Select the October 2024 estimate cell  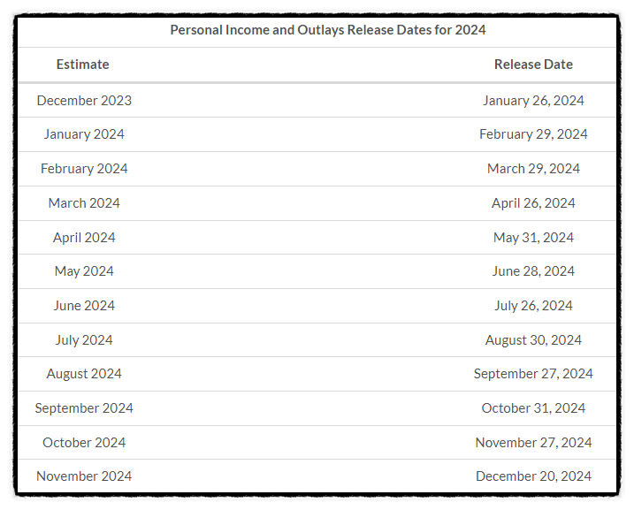pos(84,443)
